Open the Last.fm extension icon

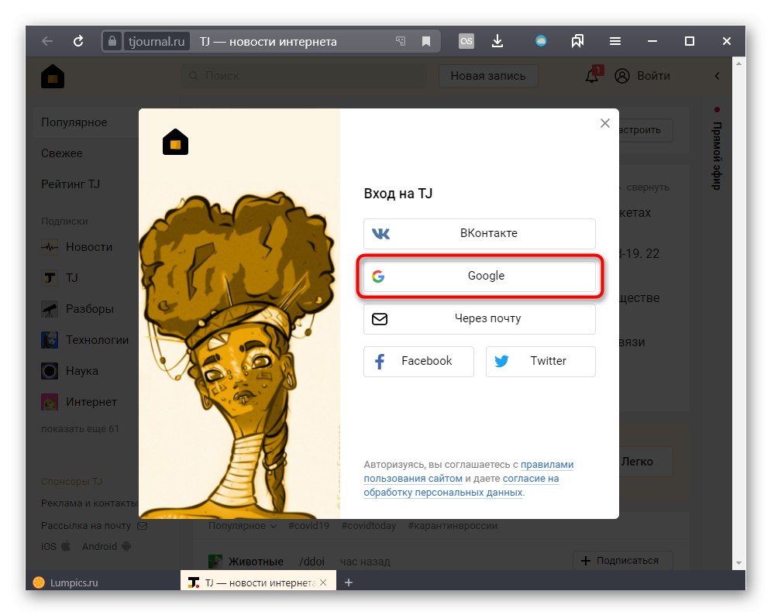(466, 41)
